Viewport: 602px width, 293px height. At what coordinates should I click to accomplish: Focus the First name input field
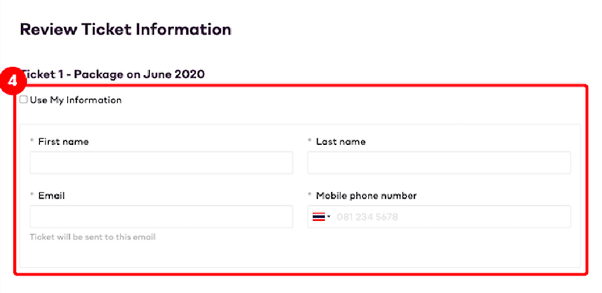coord(161,162)
